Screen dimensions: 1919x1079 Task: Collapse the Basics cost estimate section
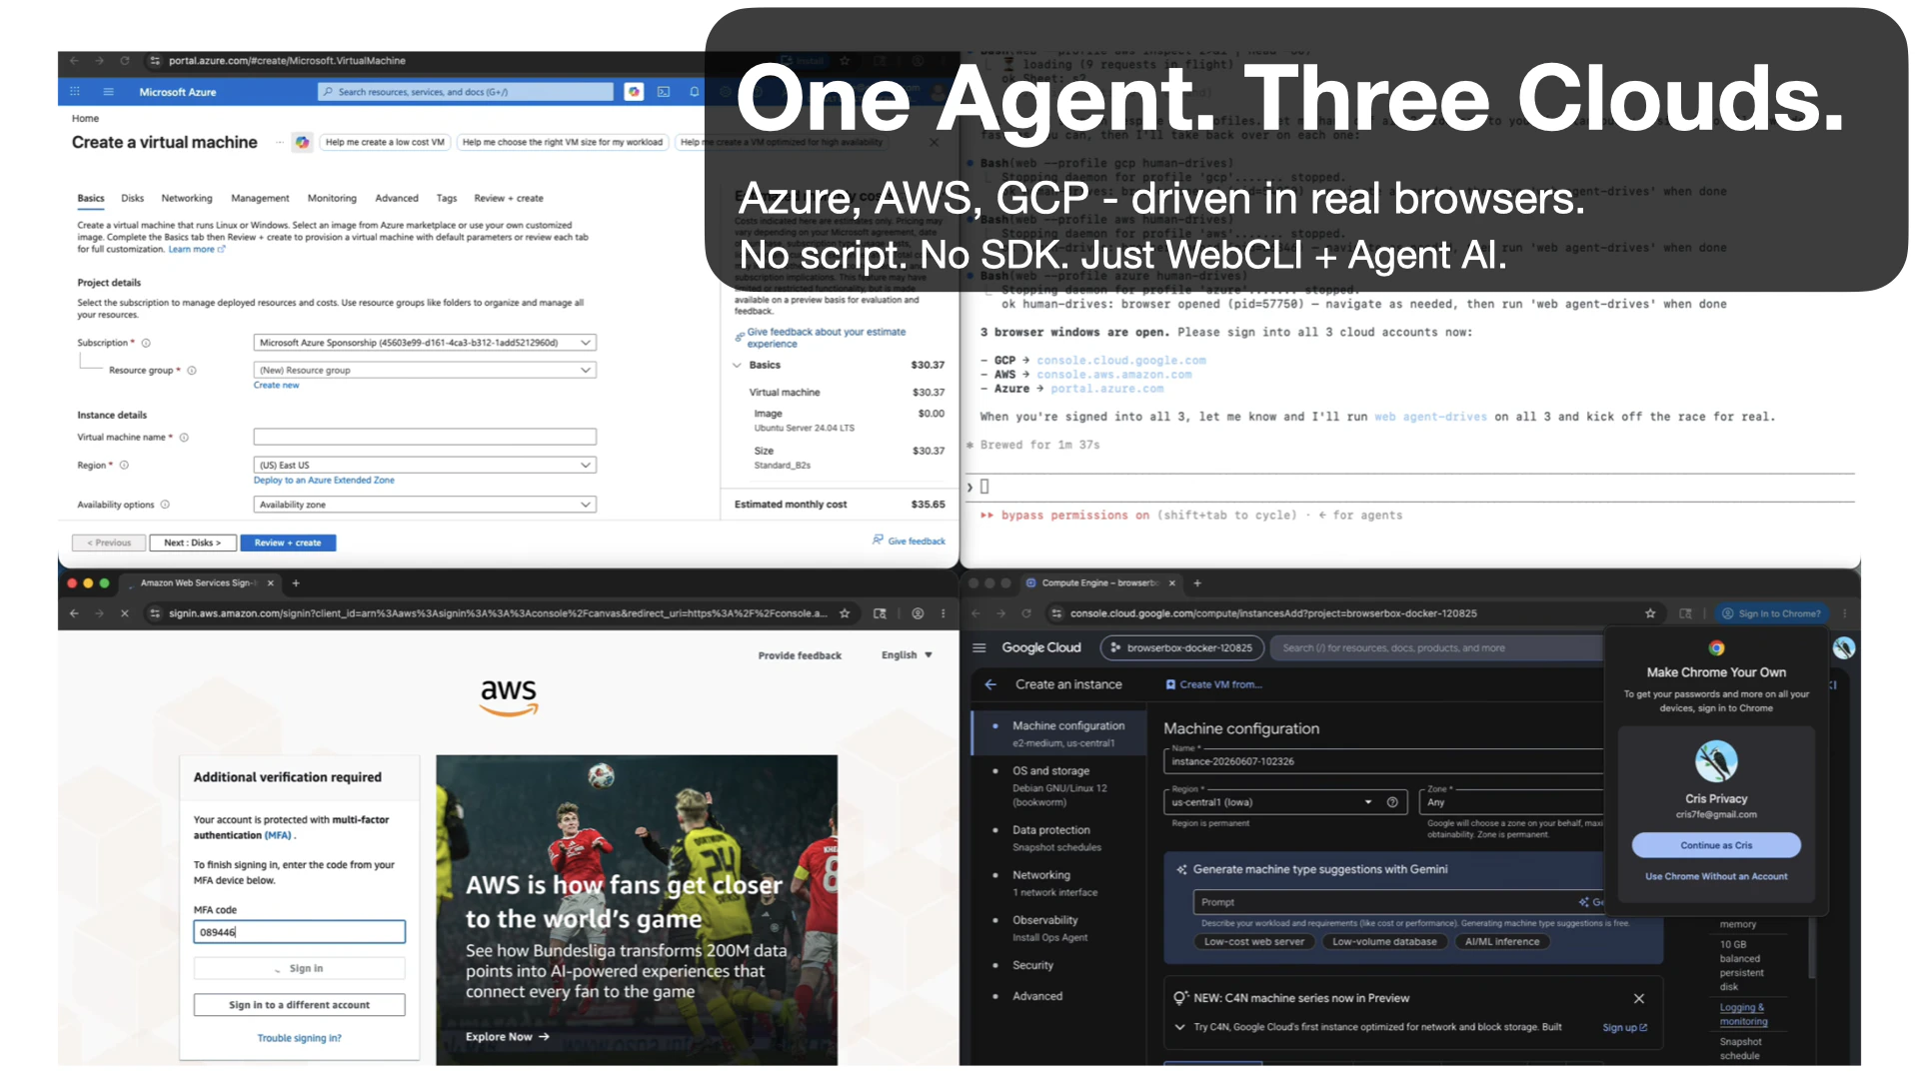tap(738, 366)
